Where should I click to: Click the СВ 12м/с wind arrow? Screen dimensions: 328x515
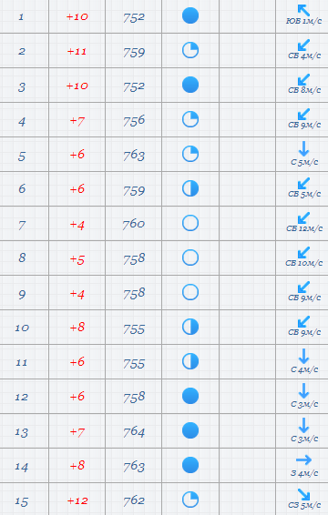click(303, 217)
